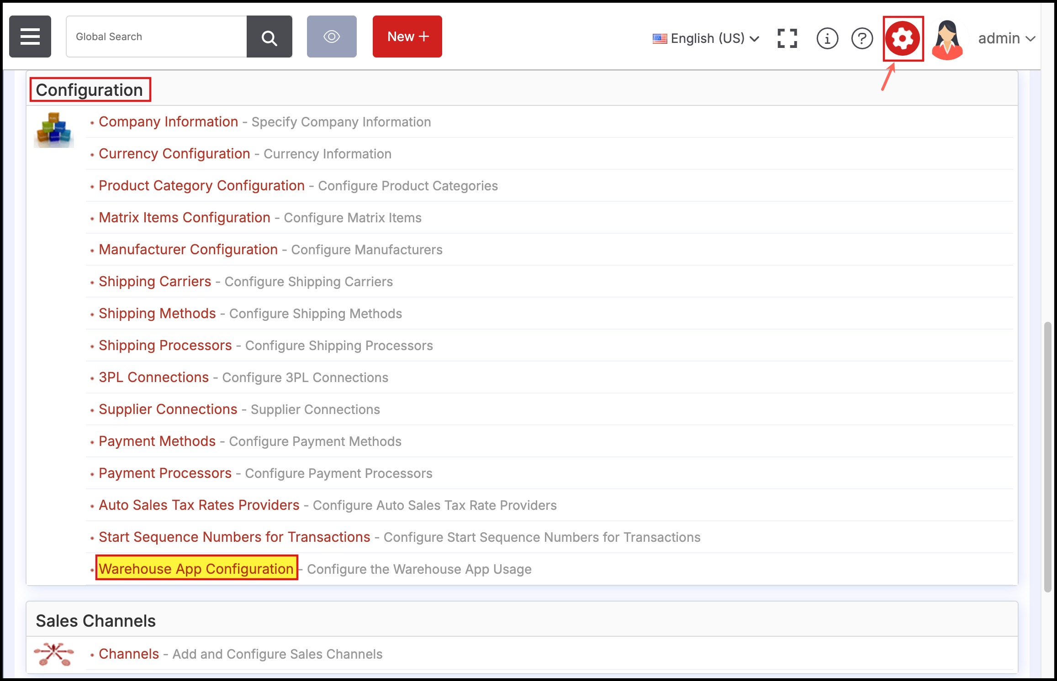Open Payment Processors link
The image size is (1057, 681).
click(x=165, y=473)
